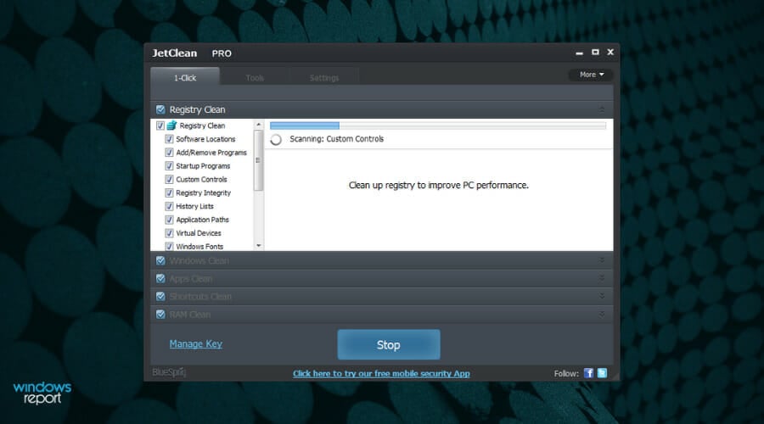The width and height of the screenshot is (764, 424).
Task: Uncheck the Registry Clean tree root checkbox
Action: pyautogui.click(x=160, y=126)
